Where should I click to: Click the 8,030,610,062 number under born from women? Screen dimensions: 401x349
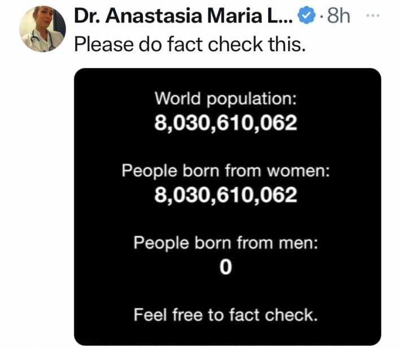(226, 195)
